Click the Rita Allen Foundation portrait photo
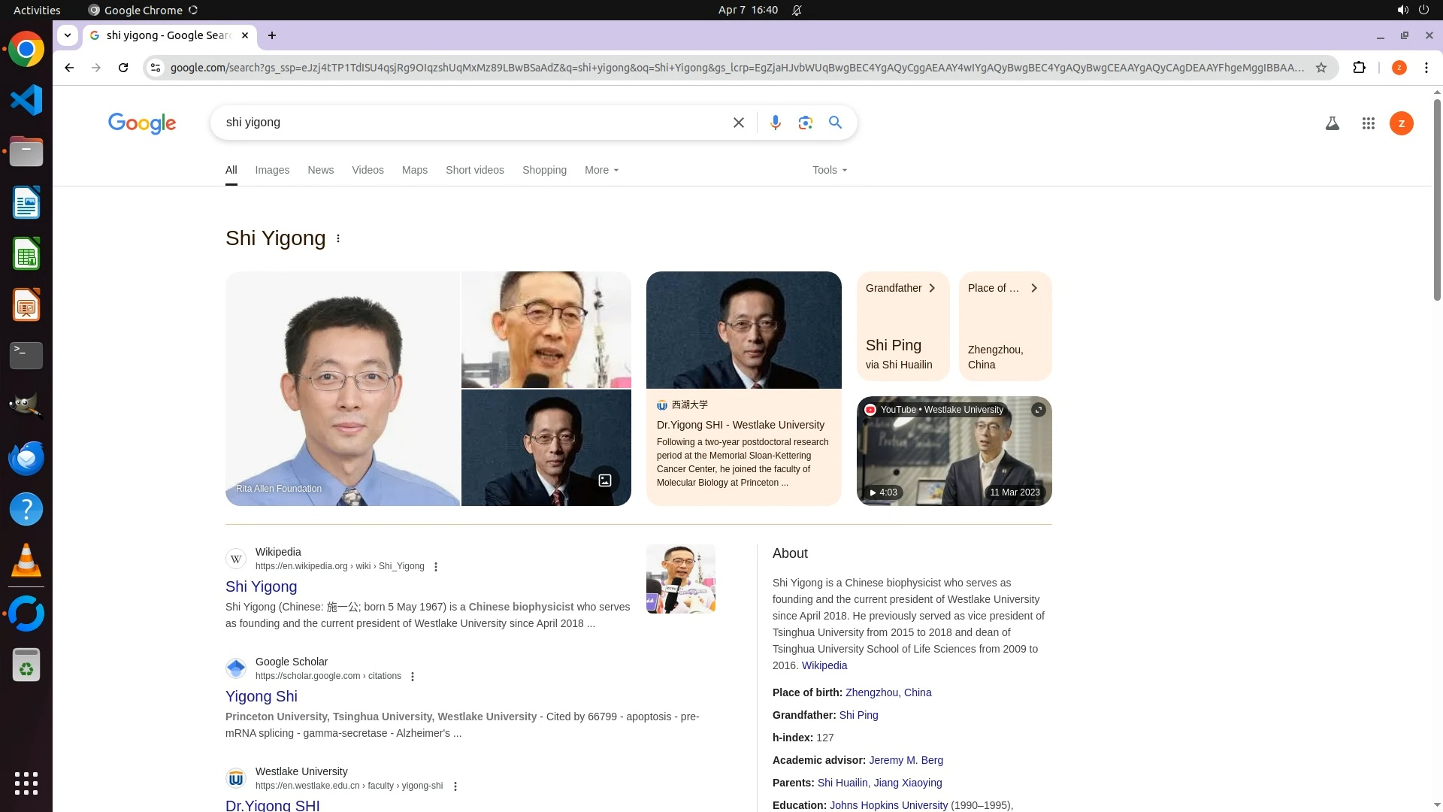This screenshot has height=812, width=1443. [343, 389]
